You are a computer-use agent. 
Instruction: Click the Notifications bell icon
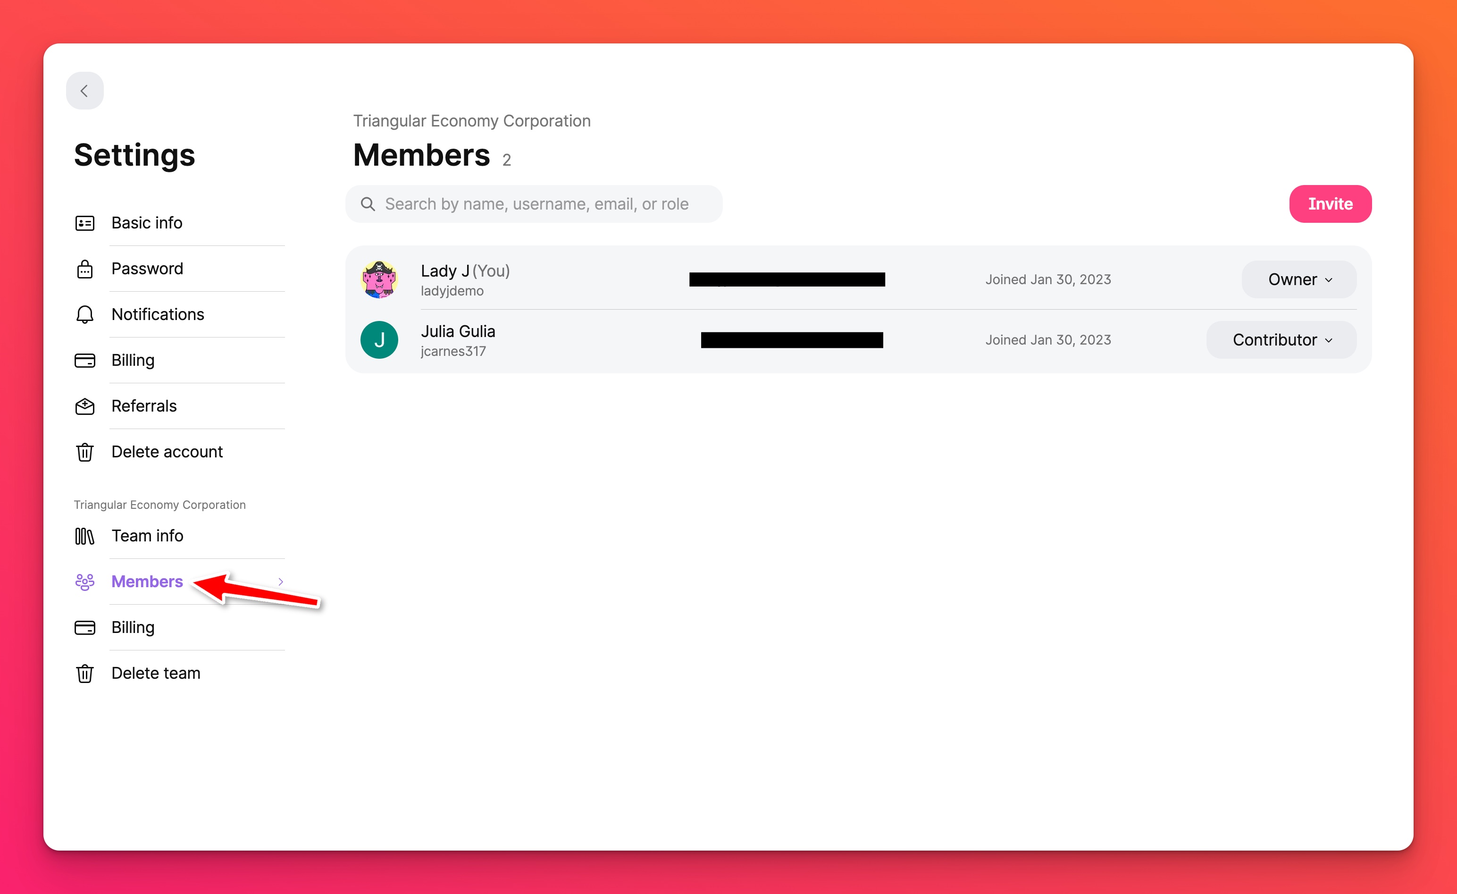point(84,314)
